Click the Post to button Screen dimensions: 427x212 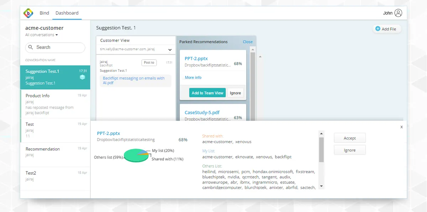pos(149,62)
